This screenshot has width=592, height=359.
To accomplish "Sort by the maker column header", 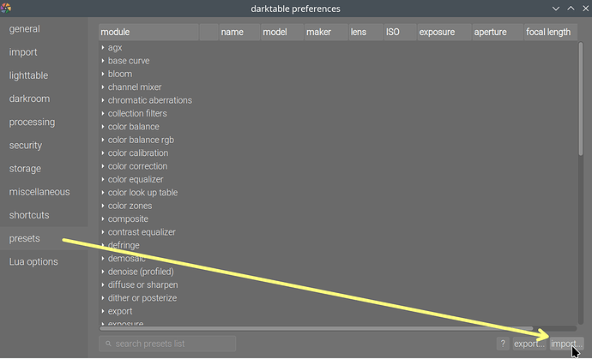I will 326,32.
